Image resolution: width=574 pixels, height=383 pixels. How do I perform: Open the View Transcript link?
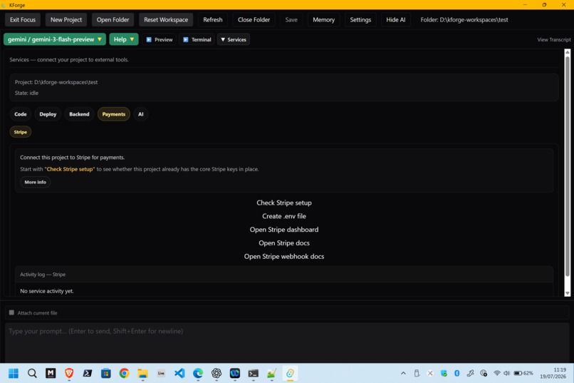tap(554, 39)
